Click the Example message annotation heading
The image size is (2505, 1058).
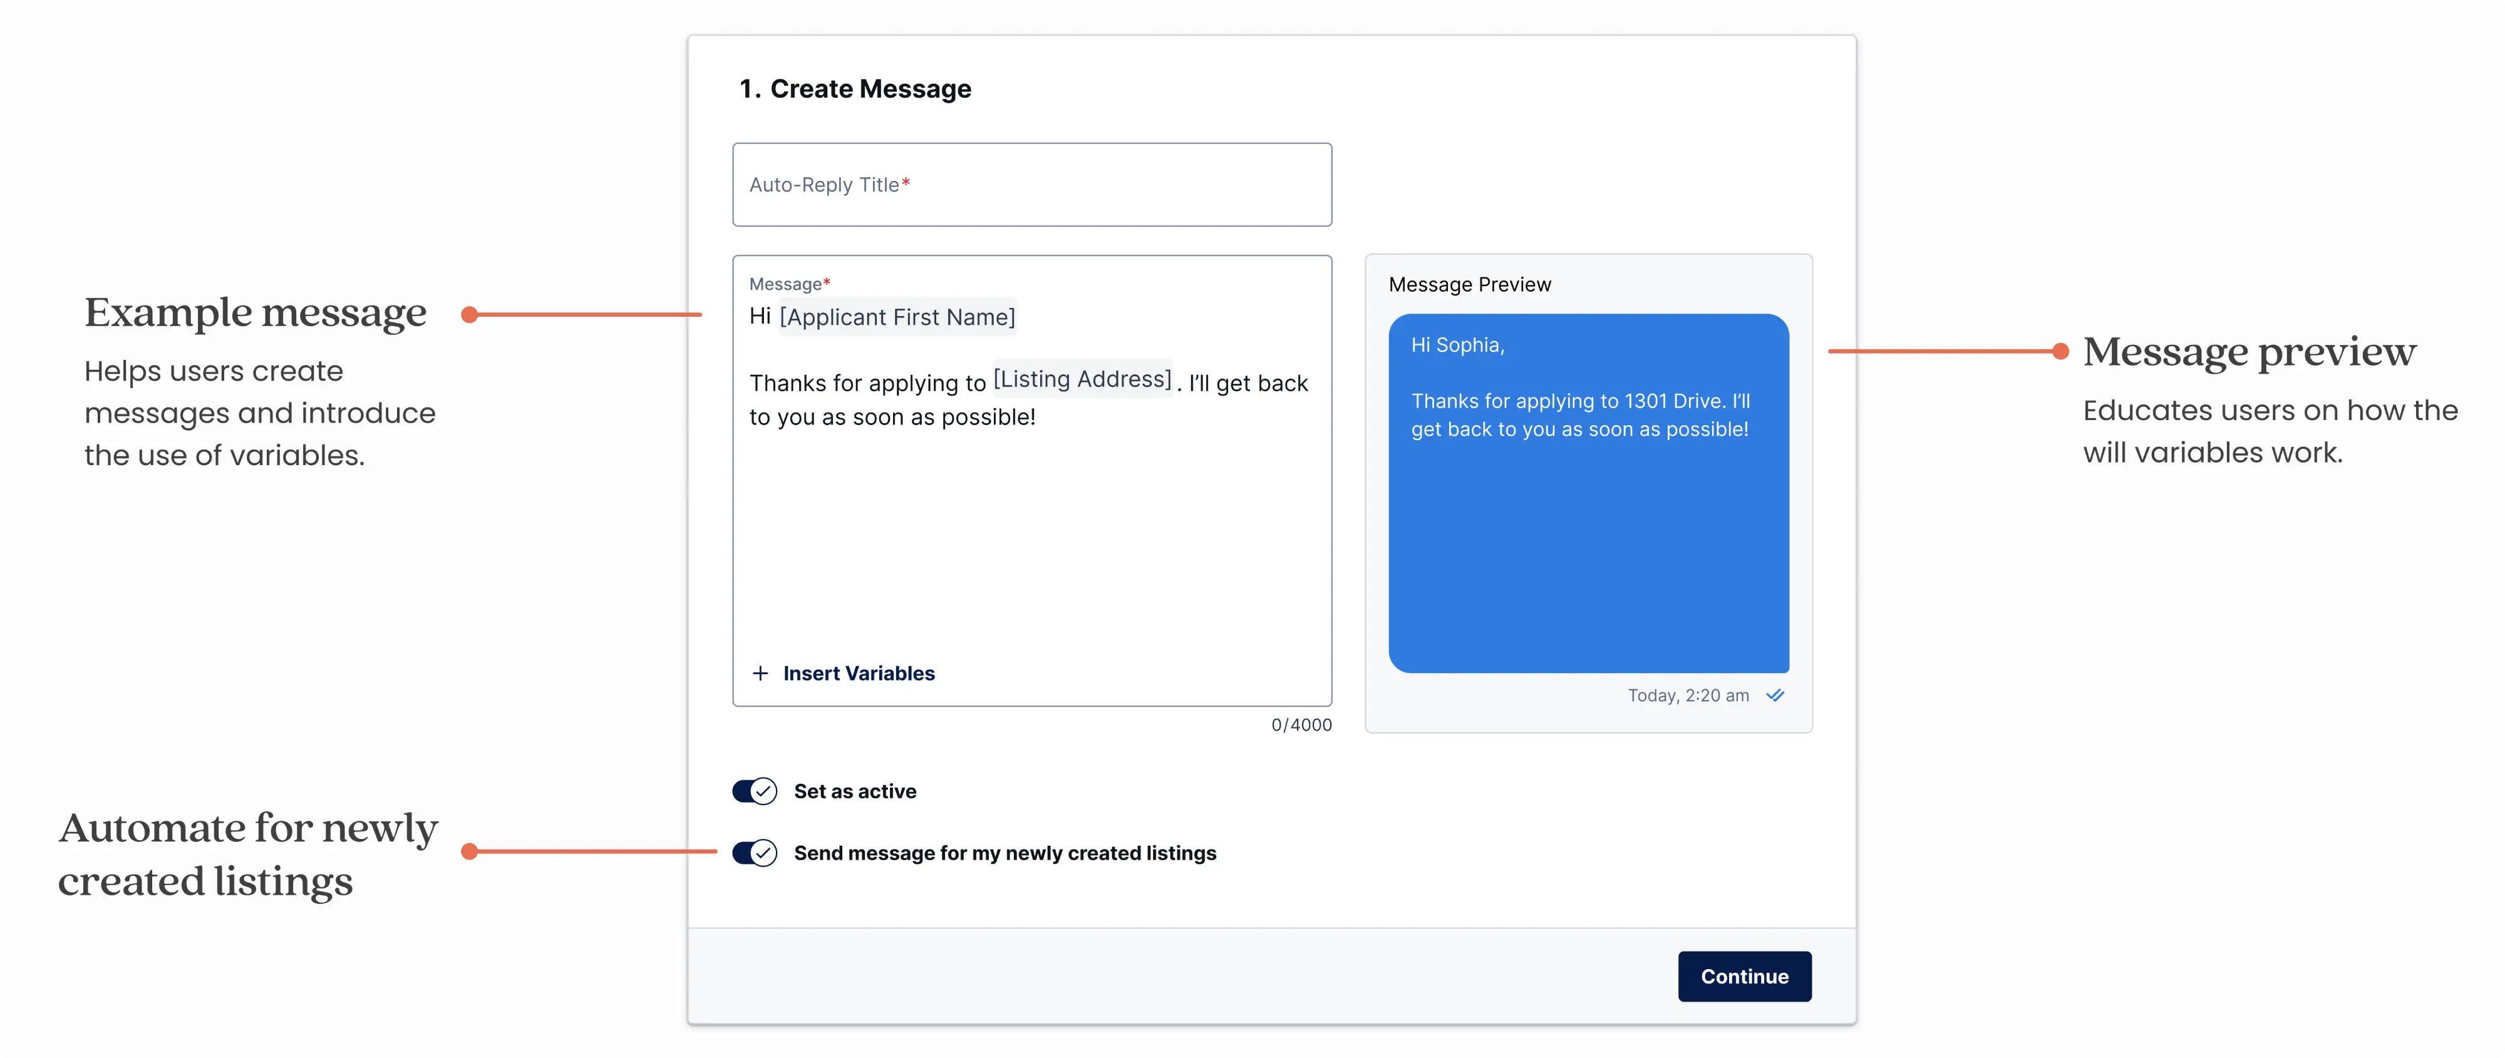(x=255, y=313)
